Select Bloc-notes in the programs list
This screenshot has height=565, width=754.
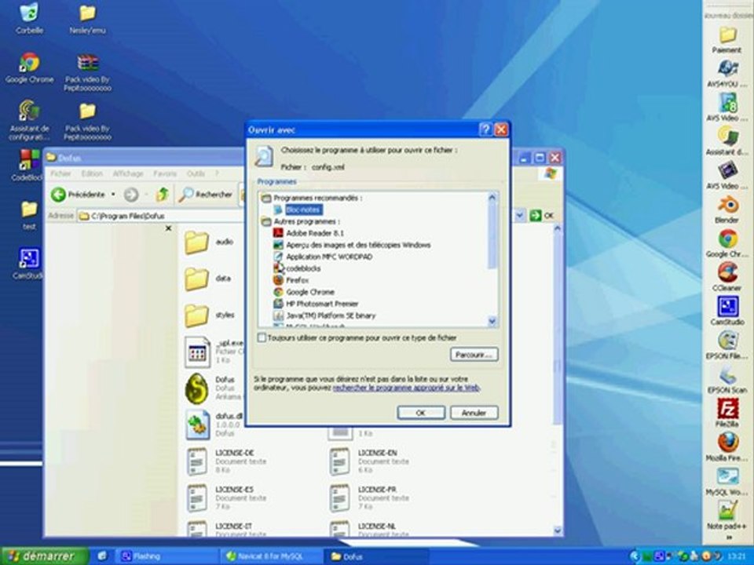coord(303,210)
